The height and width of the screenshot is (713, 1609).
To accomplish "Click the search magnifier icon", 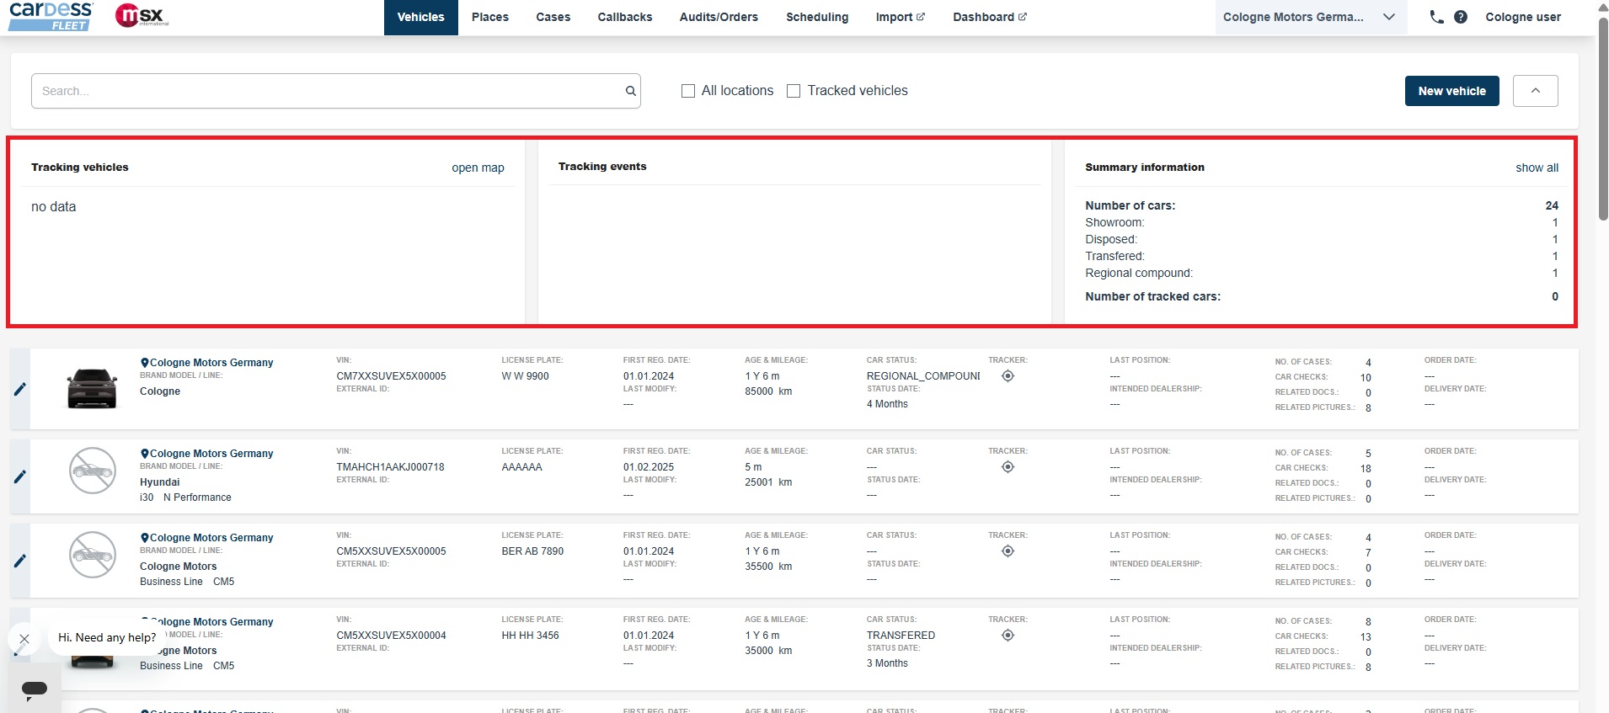I will (x=630, y=91).
